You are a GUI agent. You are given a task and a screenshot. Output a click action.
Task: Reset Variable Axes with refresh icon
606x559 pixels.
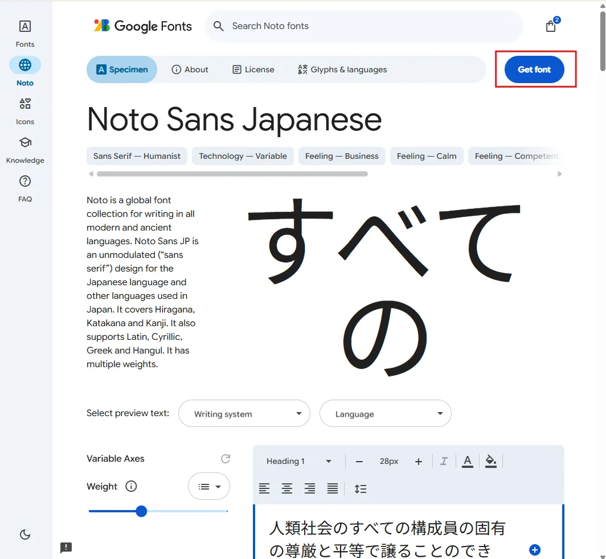[226, 459]
